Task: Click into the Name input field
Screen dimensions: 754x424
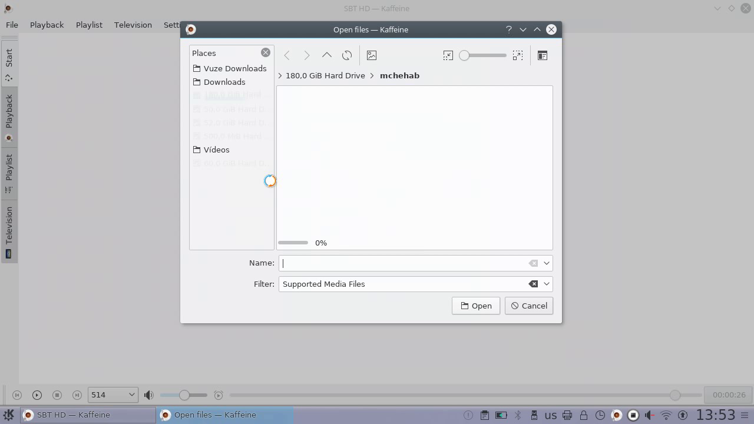Action: coord(404,263)
